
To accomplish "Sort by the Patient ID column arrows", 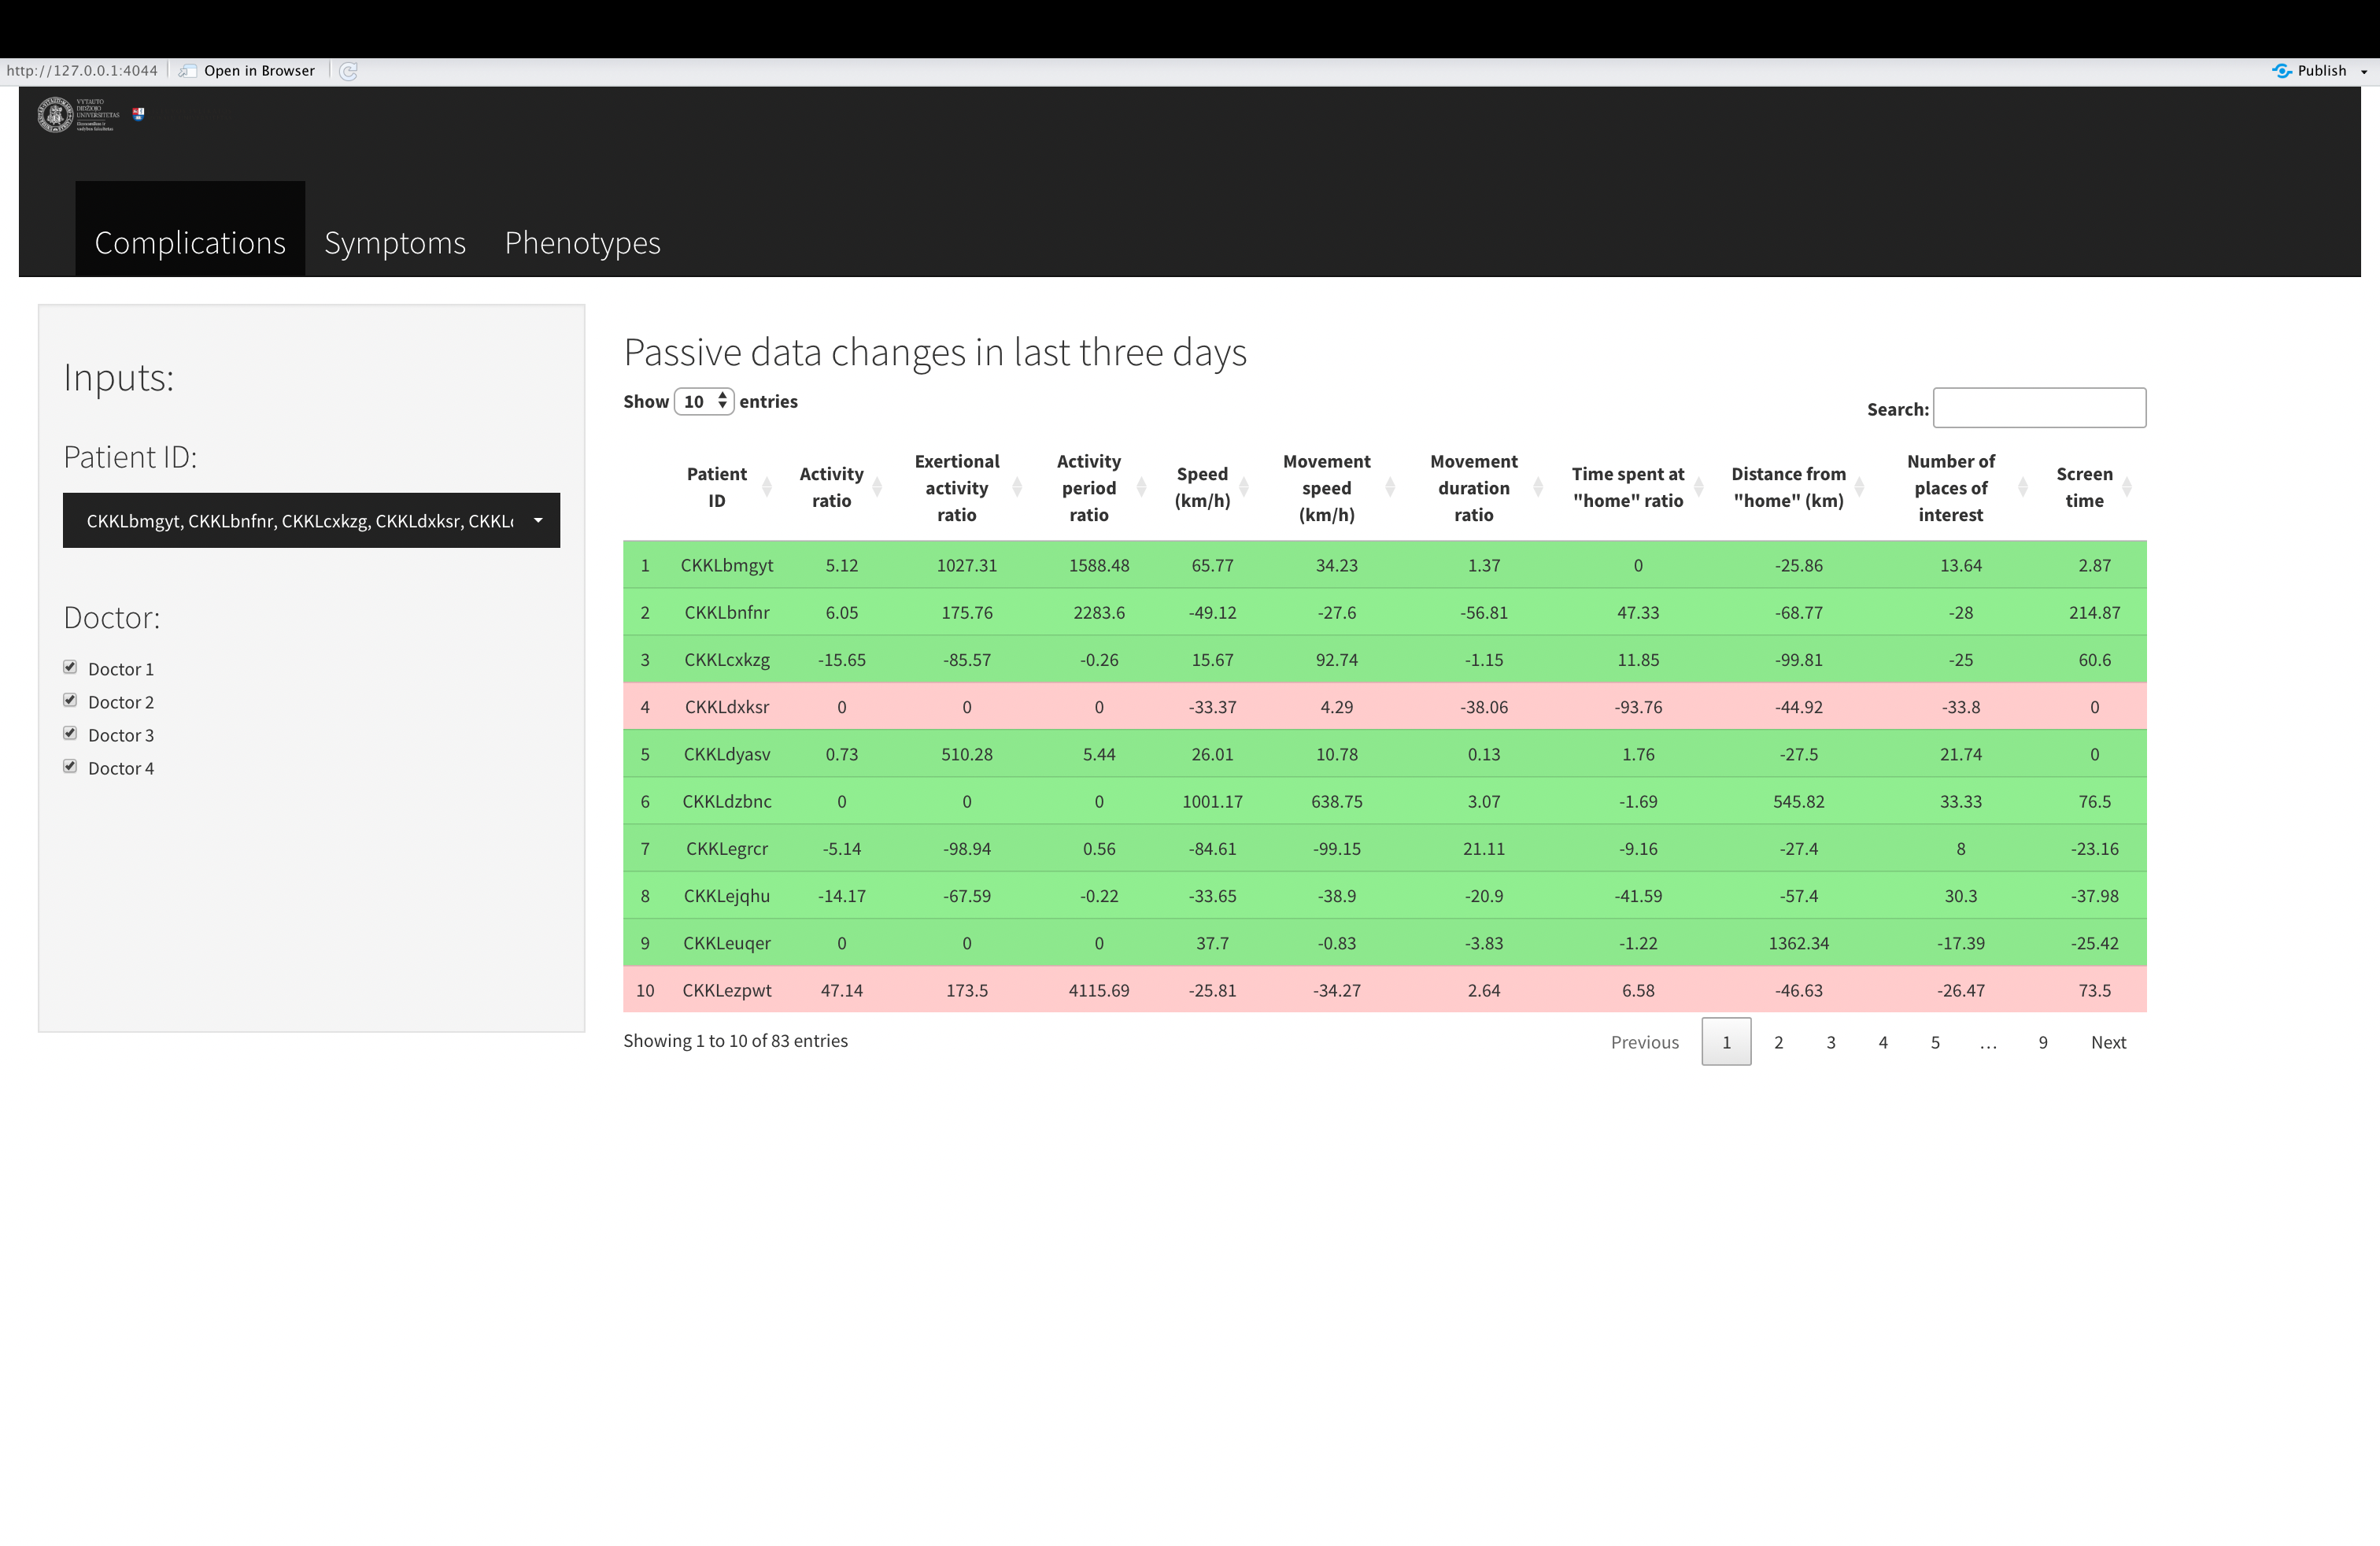I will tap(767, 487).
